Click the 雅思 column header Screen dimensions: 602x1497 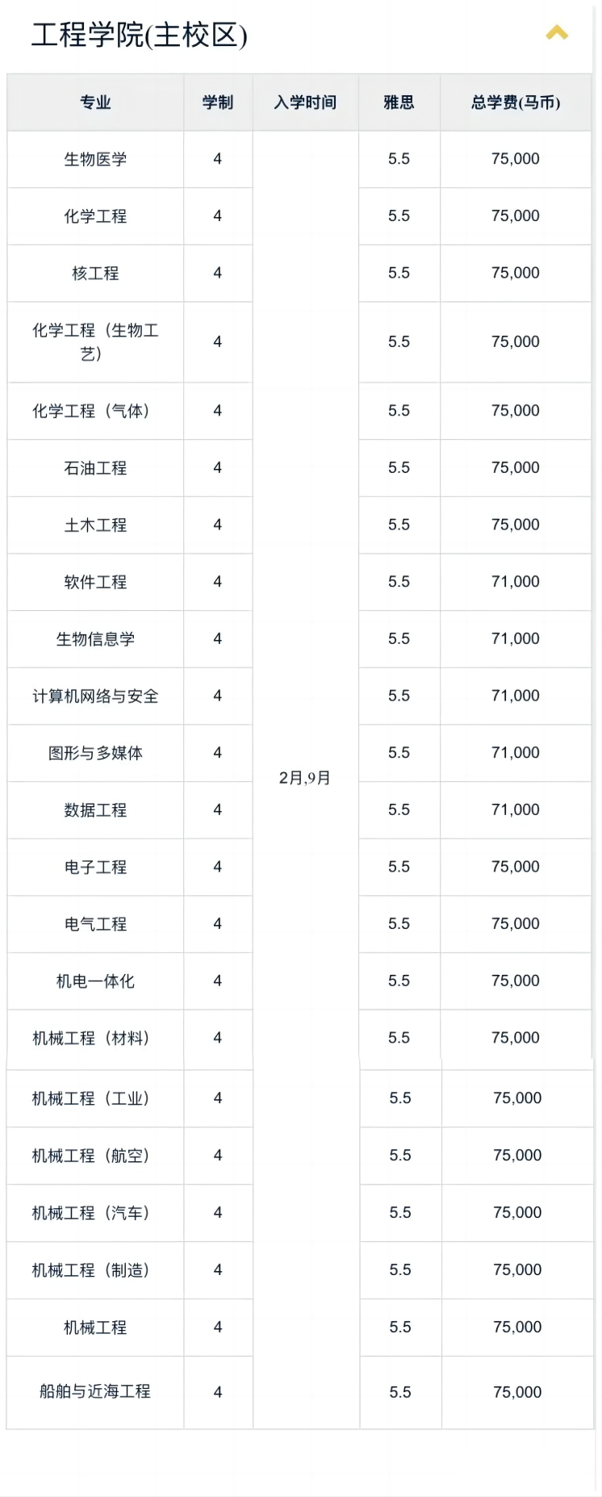399,102
